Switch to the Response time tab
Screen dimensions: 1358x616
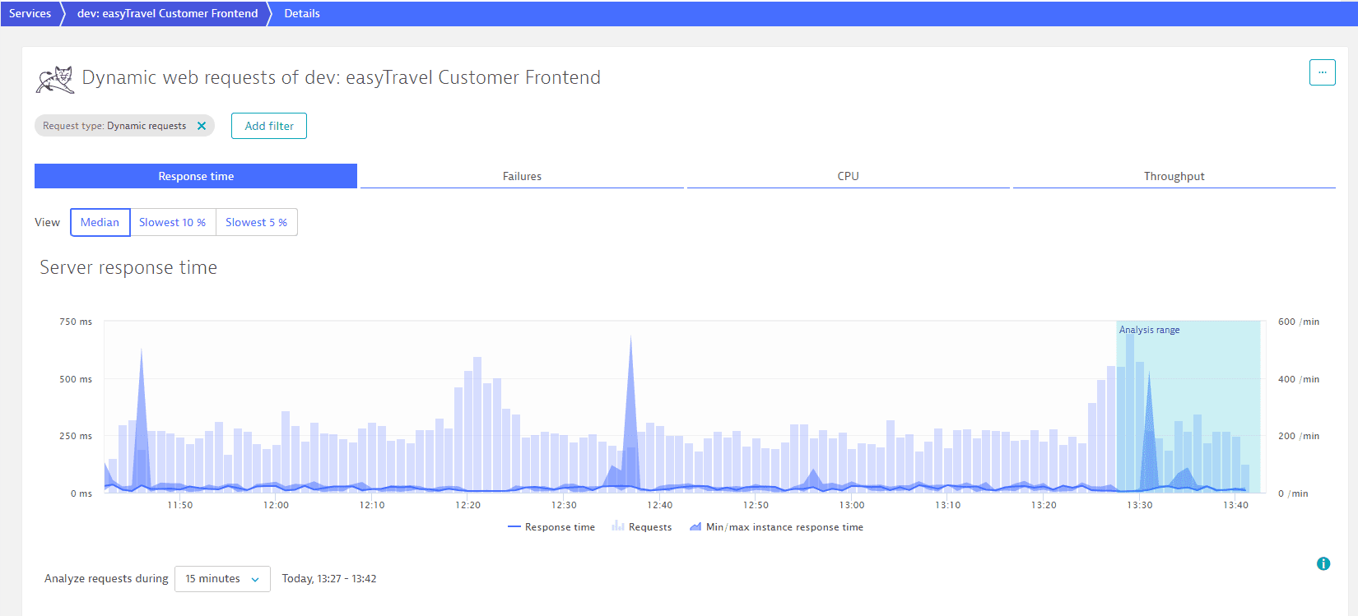coord(196,176)
